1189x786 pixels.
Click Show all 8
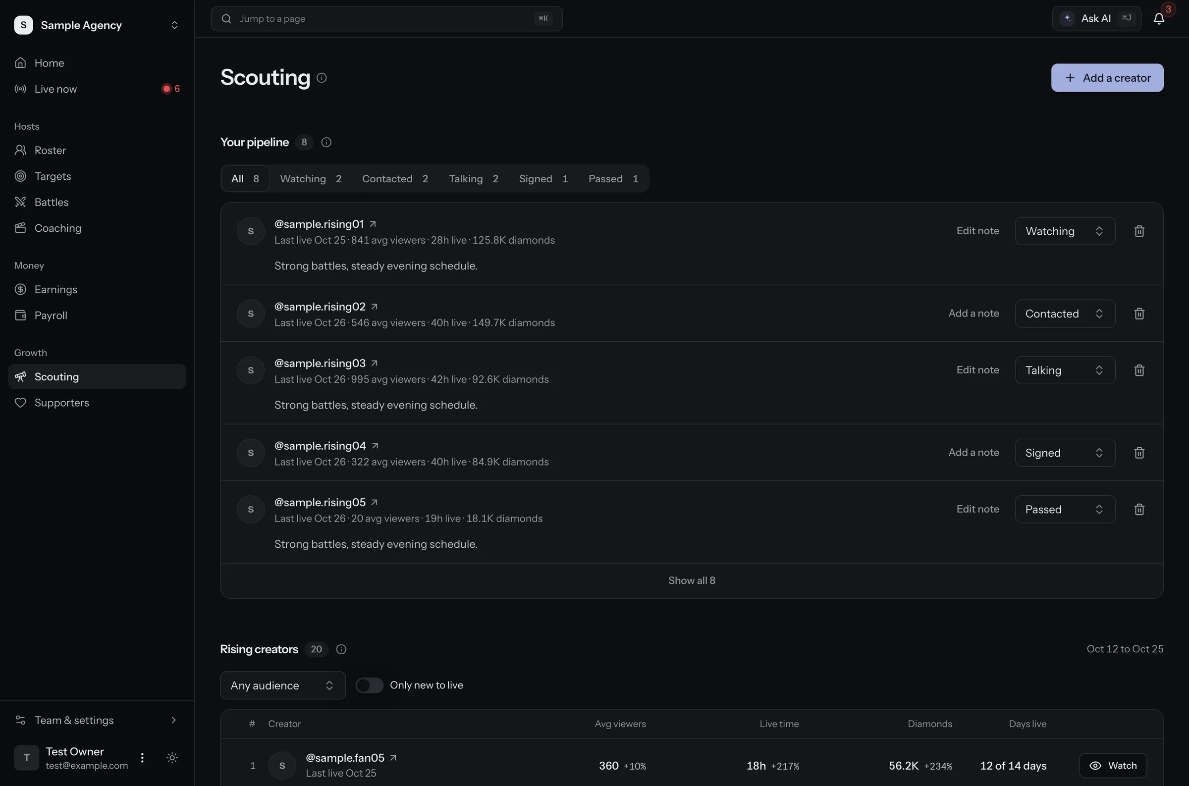pos(692,581)
